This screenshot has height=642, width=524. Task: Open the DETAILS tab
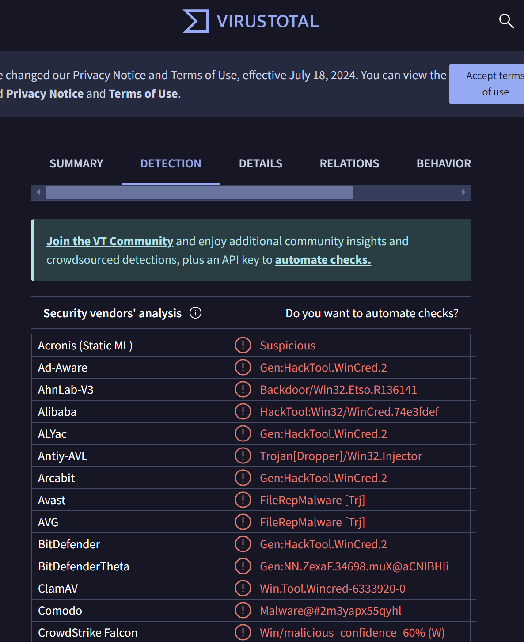[x=261, y=163]
